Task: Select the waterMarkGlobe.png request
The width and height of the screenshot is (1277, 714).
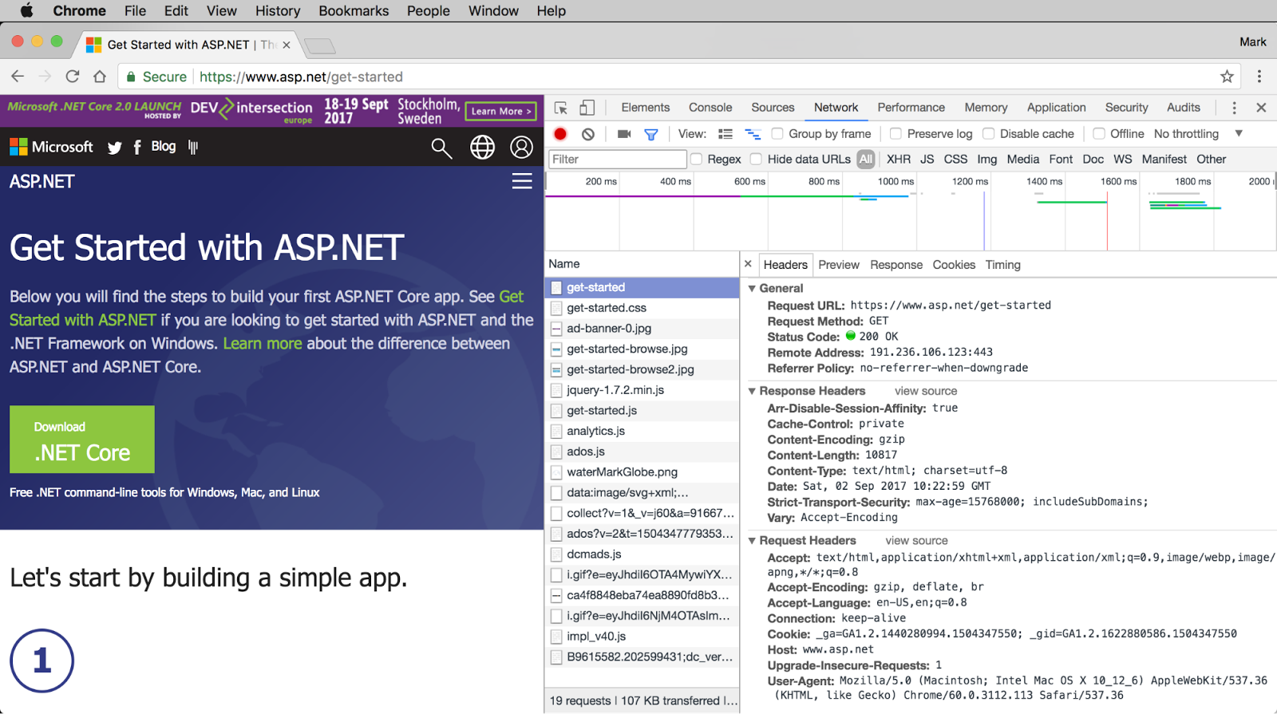Action: coord(642,472)
